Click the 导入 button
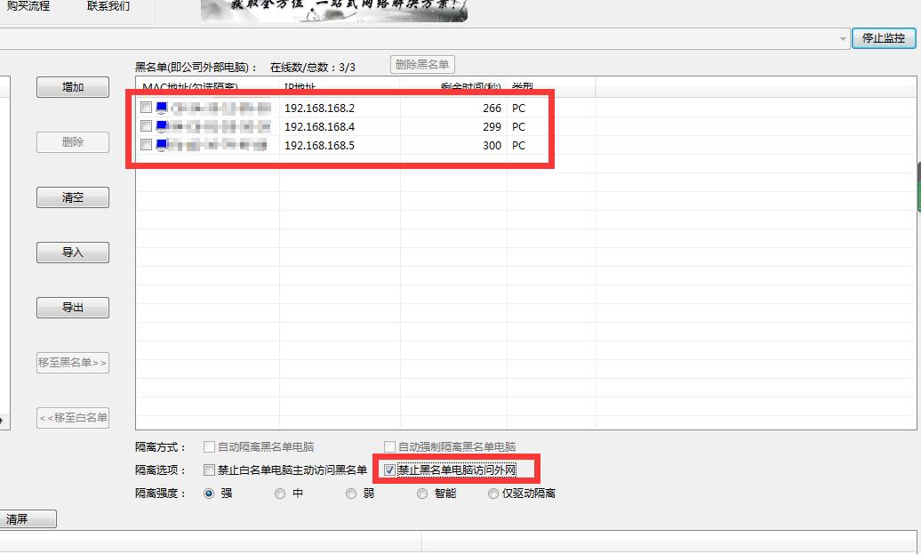 point(73,253)
